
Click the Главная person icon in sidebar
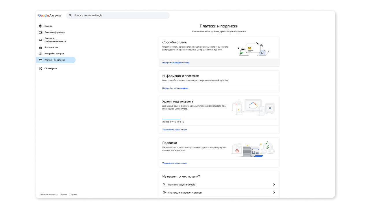[x=41, y=26]
